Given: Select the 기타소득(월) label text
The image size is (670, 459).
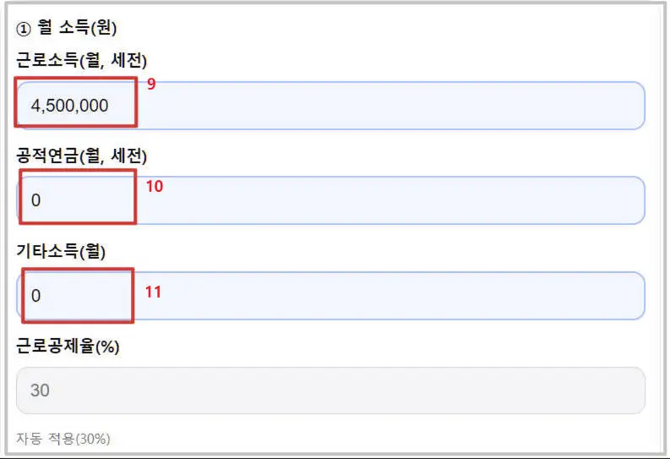Looking at the screenshot, I should click(x=62, y=250).
